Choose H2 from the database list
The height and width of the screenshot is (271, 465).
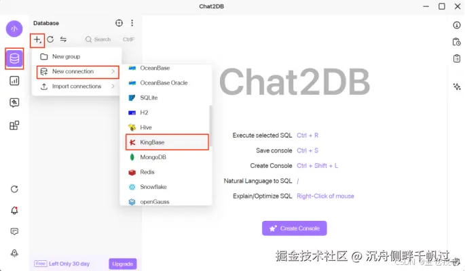(167, 112)
